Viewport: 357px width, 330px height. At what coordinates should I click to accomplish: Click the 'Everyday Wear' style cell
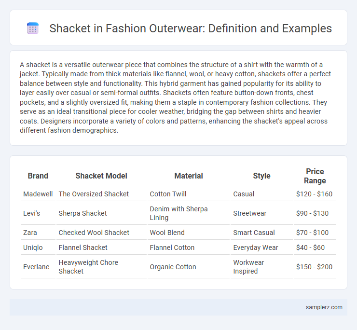click(261, 247)
